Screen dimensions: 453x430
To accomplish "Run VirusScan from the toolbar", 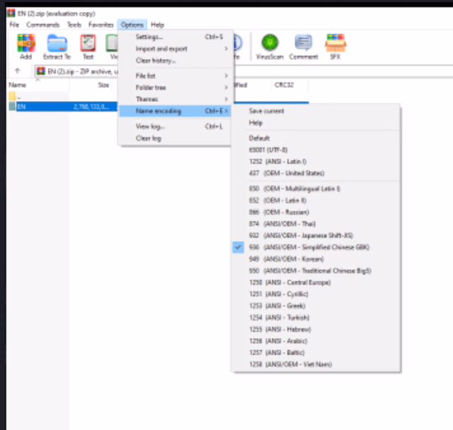I will coord(270,46).
